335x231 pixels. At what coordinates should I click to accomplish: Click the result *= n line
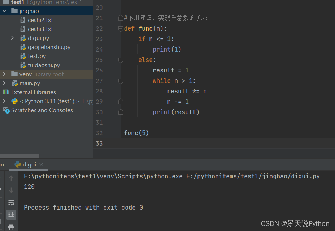(187, 91)
